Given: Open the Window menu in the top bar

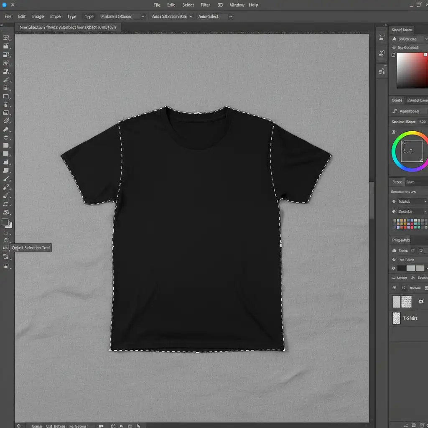Looking at the screenshot, I should [x=237, y=5].
